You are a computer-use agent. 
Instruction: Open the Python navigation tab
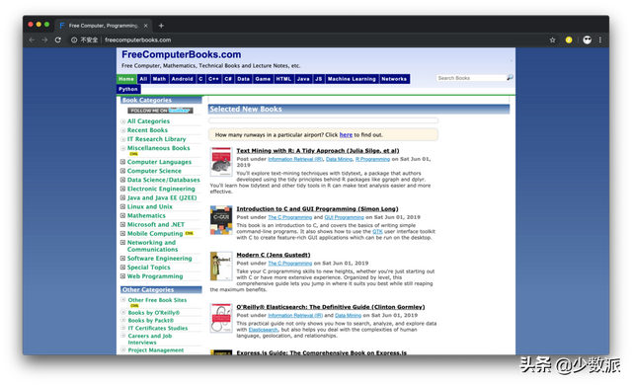pyautogui.click(x=128, y=89)
